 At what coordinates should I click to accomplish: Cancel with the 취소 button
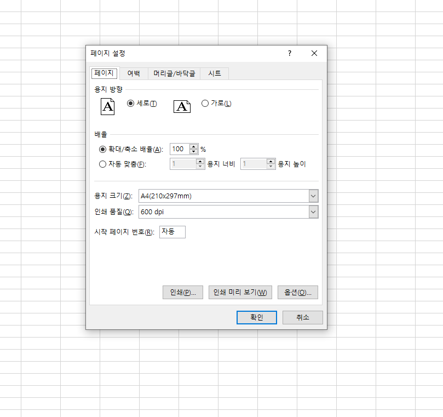[303, 317]
